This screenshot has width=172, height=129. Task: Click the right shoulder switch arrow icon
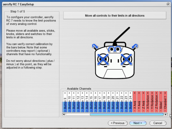(135, 46)
